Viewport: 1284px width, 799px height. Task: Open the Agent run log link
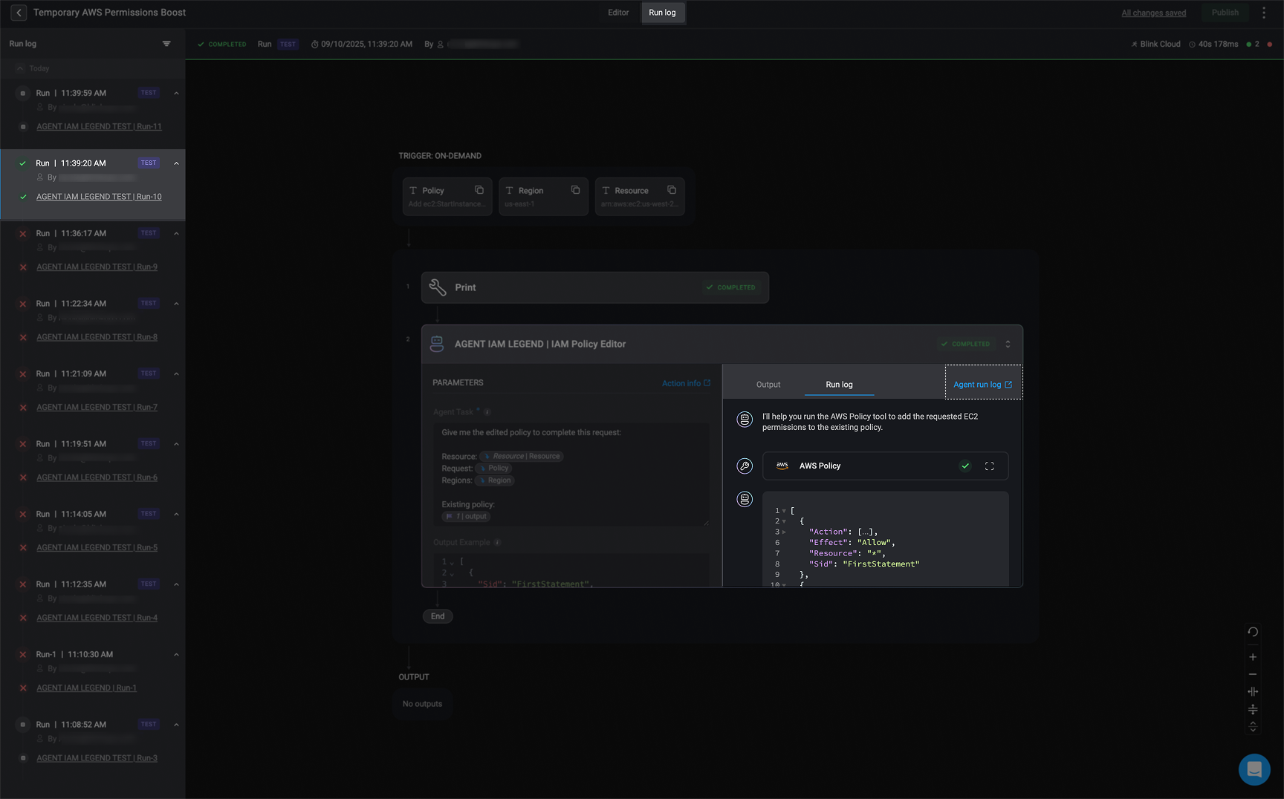click(x=983, y=385)
